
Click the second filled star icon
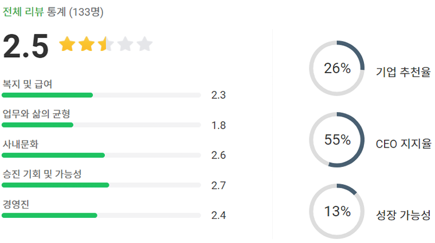[x=87, y=44]
